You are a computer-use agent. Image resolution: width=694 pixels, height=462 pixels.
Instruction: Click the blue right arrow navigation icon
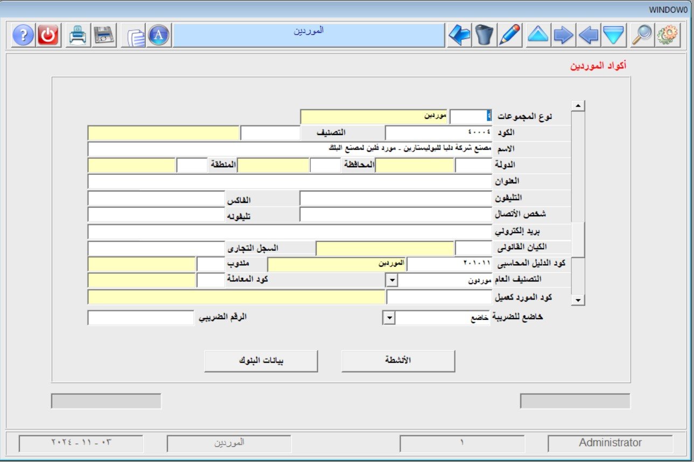pyautogui.click(x=563, y=35)
